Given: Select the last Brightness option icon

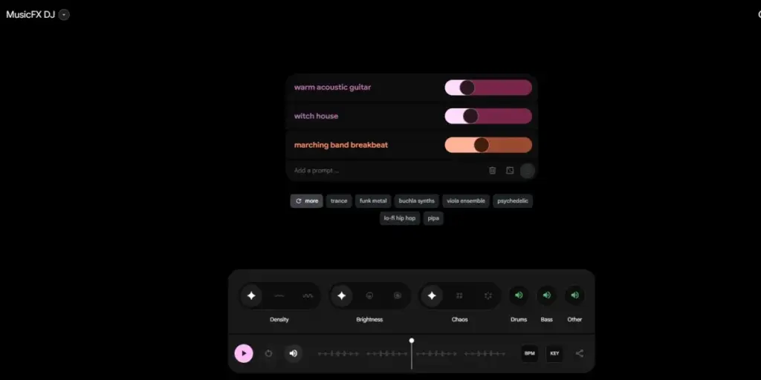Looking at the screenshot, I should 398,295.
